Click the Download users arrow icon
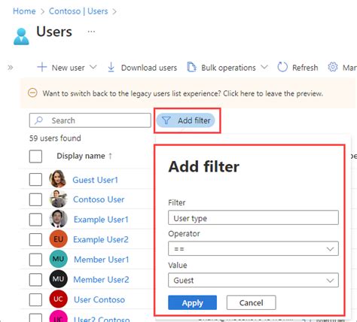The width and height of the screenshot is (357, 322). 111,67
